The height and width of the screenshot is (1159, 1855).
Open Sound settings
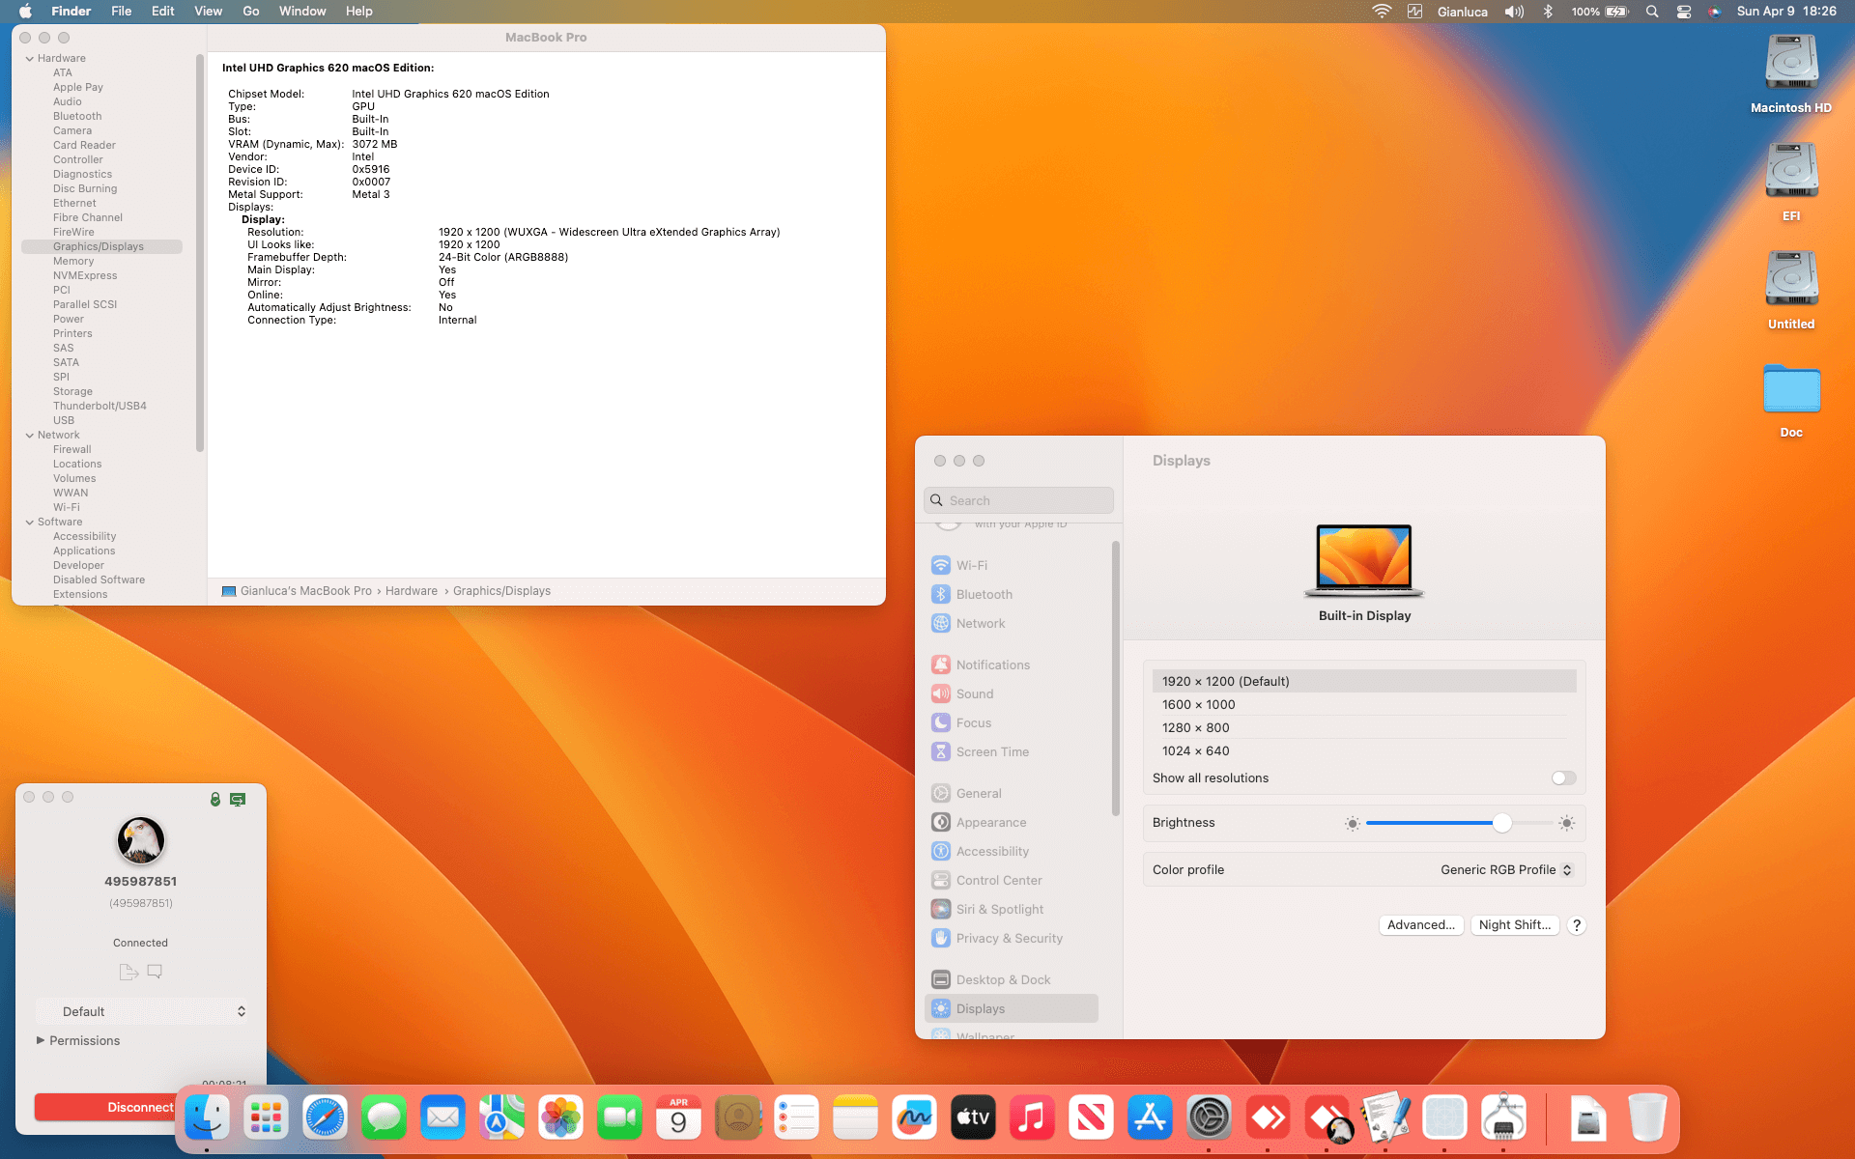(975, 693)
